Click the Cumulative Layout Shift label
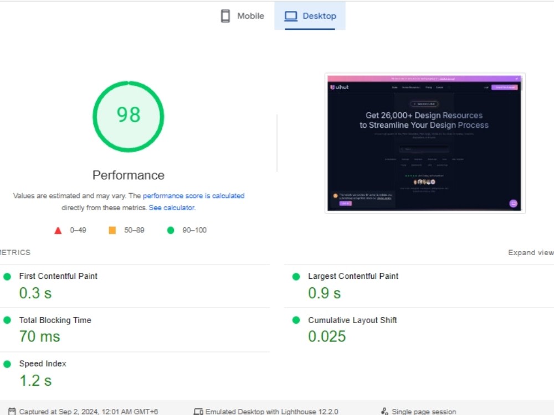 click(x=352, y=320)
